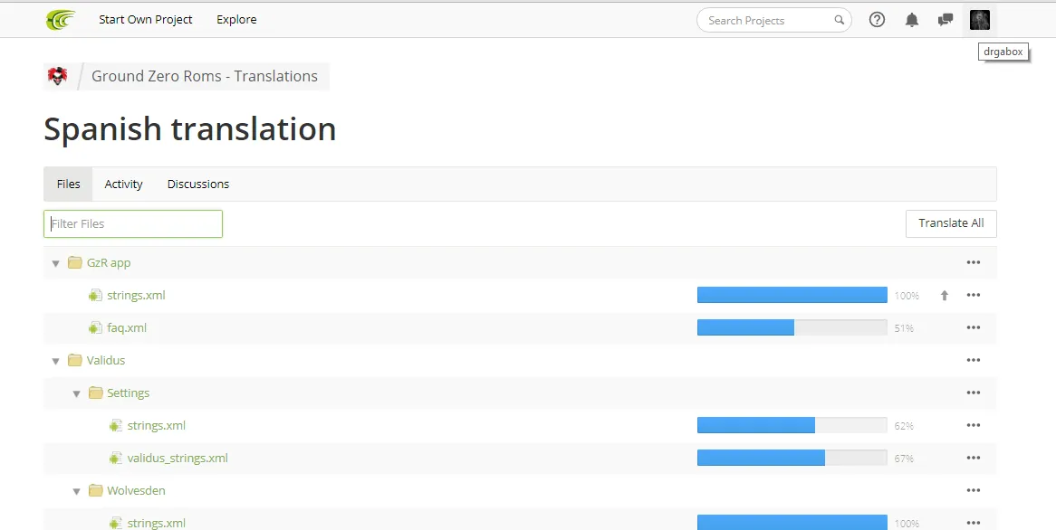Switch to the Files tab

coord(68,185)
